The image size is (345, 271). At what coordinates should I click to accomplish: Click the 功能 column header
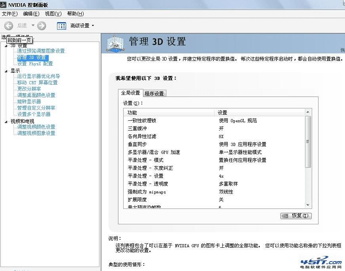click(169, 113)
